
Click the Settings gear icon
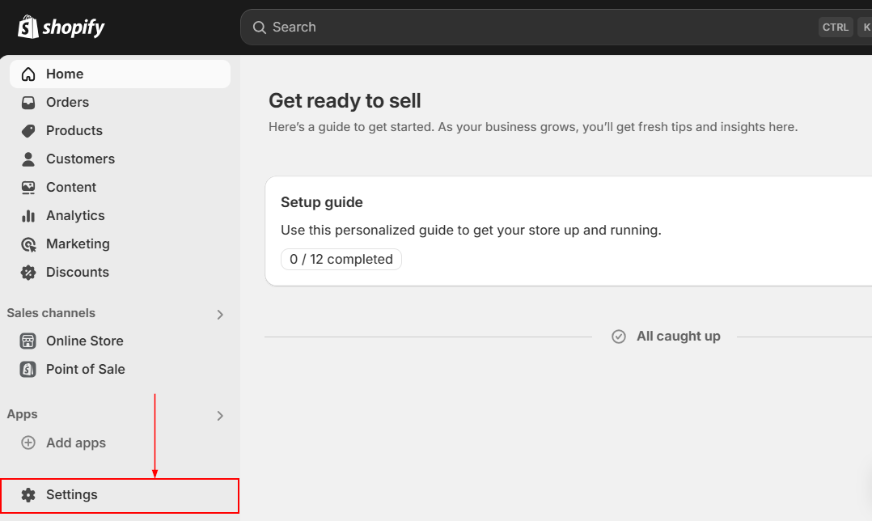pyautogui.click(x=28, y=495)
